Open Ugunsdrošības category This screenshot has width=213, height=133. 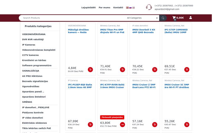coord(31,86)
